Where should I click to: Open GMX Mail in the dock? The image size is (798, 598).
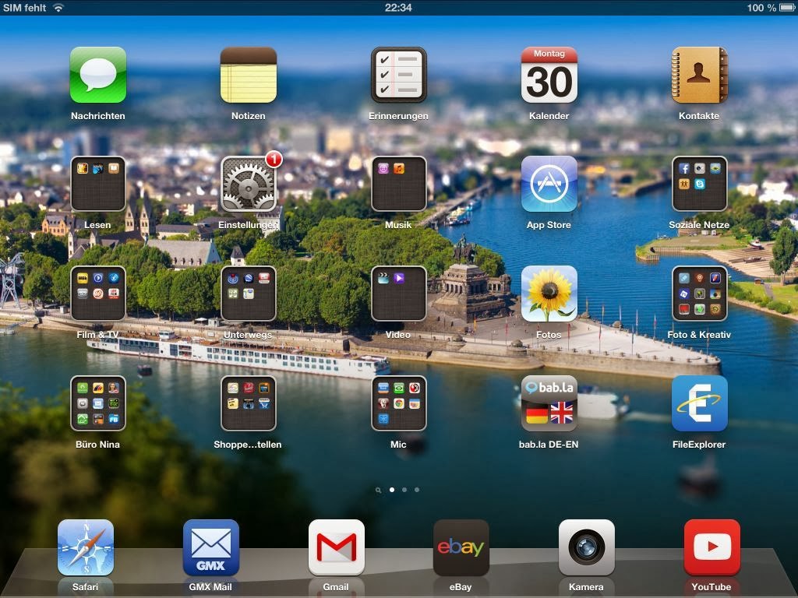[210, 547]
